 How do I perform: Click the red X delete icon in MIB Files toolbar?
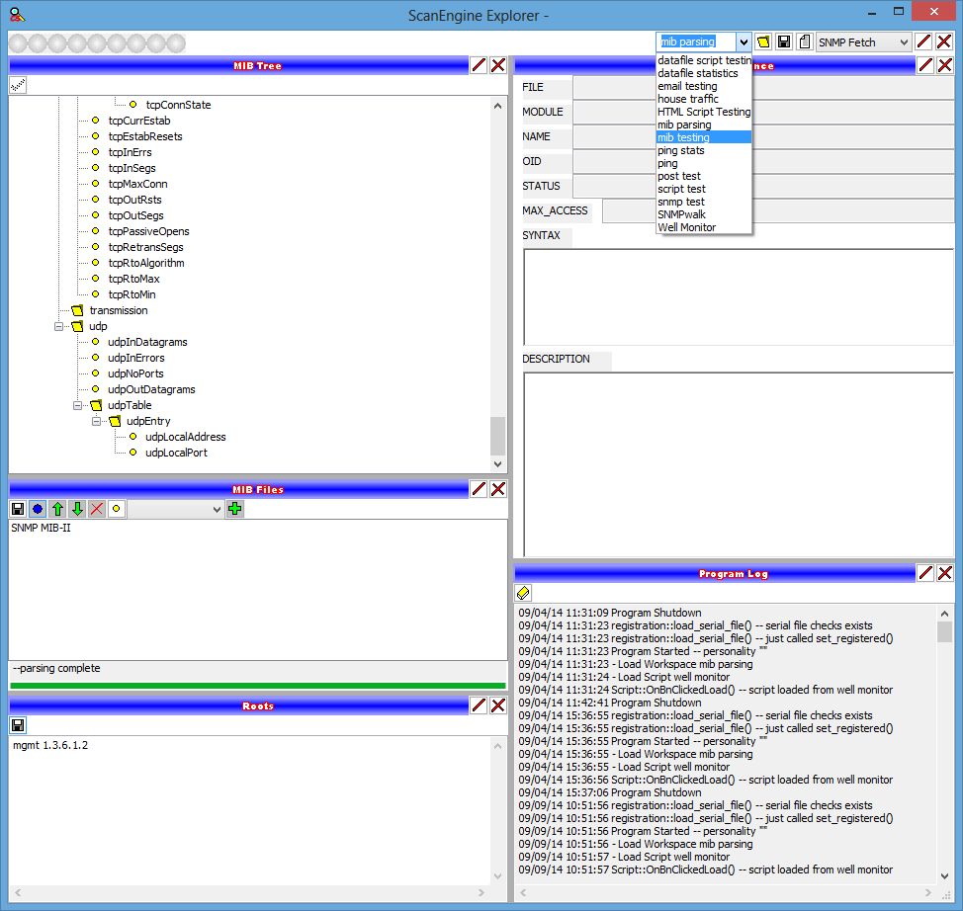click(x=96, y=509)
